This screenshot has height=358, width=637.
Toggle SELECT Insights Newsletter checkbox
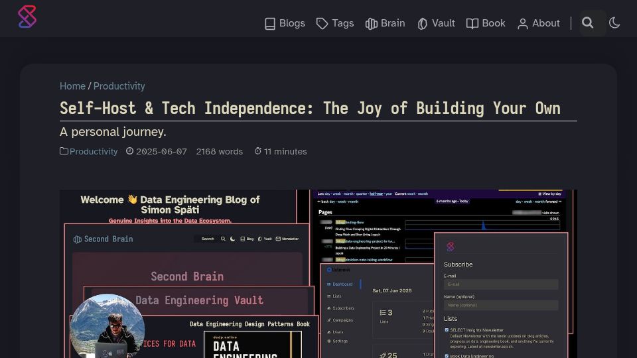(447, 330)
